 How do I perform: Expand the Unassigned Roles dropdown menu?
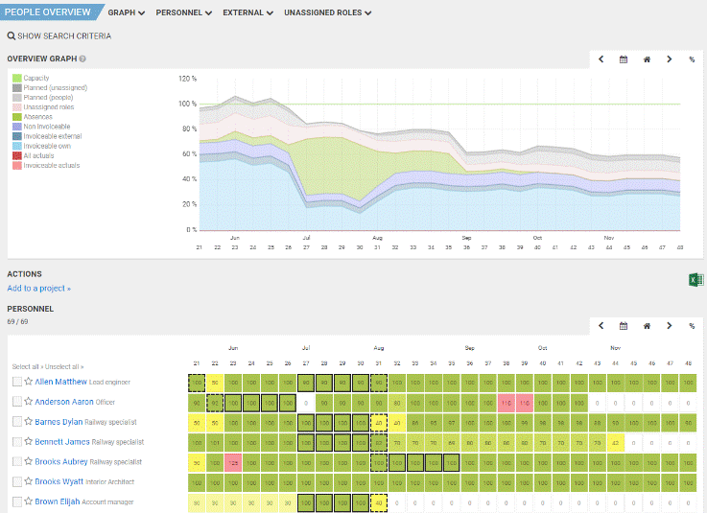point(328,12)
